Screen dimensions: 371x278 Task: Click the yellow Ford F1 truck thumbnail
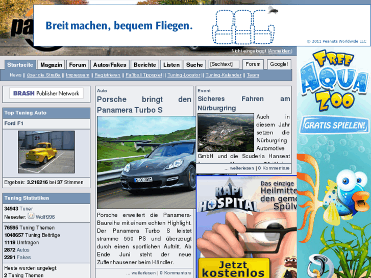46,152
